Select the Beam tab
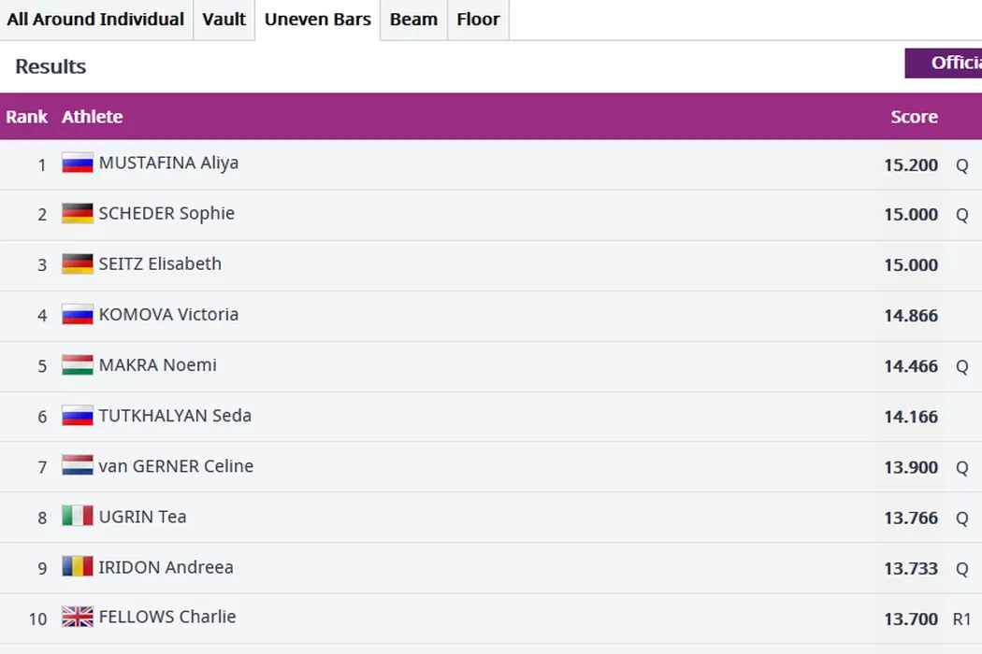 tap(413, 20)
